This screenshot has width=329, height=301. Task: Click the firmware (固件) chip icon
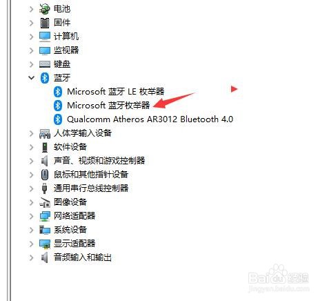[45, 23]
